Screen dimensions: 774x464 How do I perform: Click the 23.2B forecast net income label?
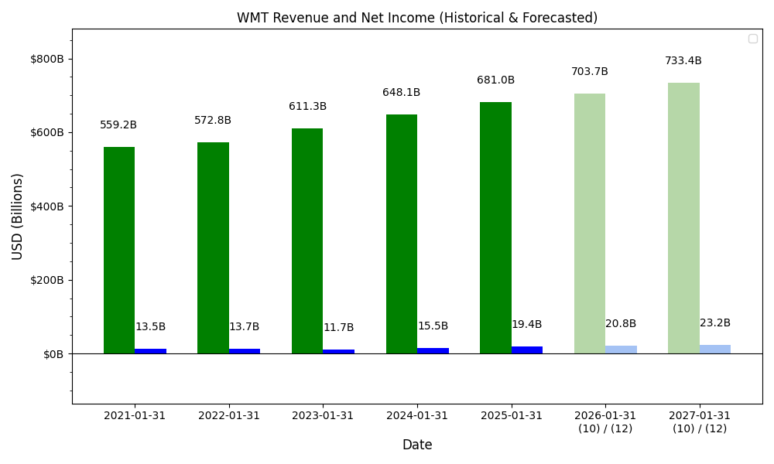[x=715, y=323]
